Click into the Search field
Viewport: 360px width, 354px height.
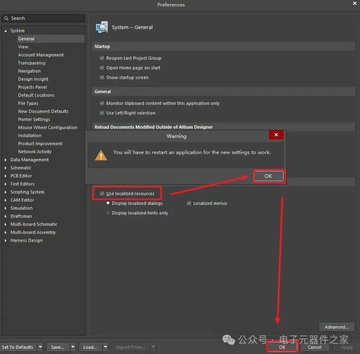pyautogui.click(x=43, y=19)
